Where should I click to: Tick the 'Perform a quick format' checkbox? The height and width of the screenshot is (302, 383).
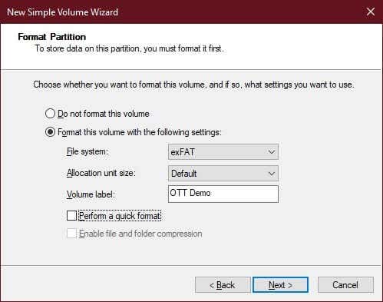pyautogui.click(x=71, y=215)
